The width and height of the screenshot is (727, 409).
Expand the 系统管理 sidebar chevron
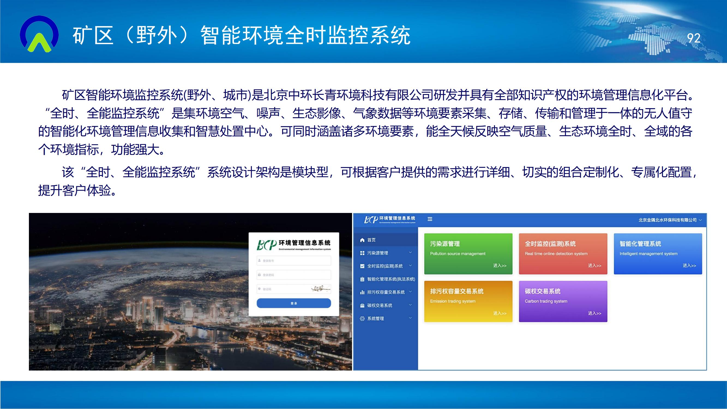[x=410, y=318]
